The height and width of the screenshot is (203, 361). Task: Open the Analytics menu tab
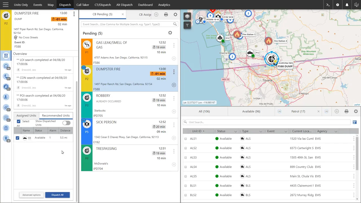click(164, 5)
